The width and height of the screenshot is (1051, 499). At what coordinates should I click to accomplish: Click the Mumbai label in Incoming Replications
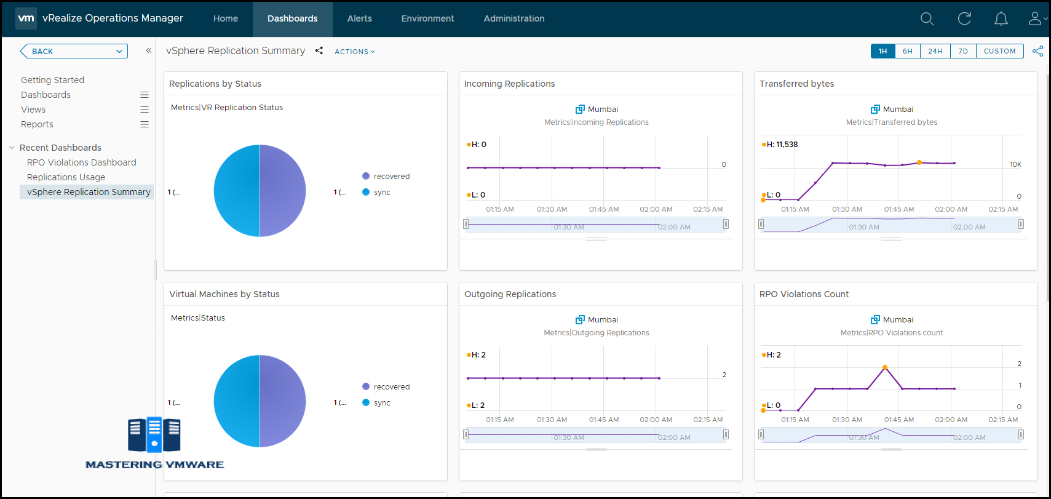603,109
